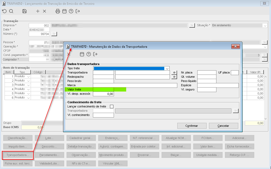Click the Observação... button
The width and height of the screenshot is (271, 169).
click(x=81, y=155)
